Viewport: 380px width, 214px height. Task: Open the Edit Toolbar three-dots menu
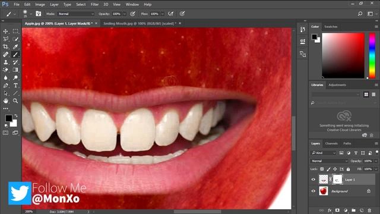coord(5,108)
